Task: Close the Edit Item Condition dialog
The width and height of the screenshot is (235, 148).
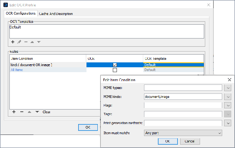Action: pos(229,80)
